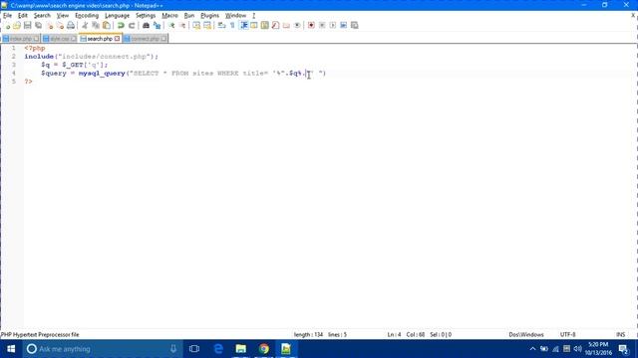The width and height of the screenshot is (638, 358).
Task: Open the Window menu
Action: 235,16
